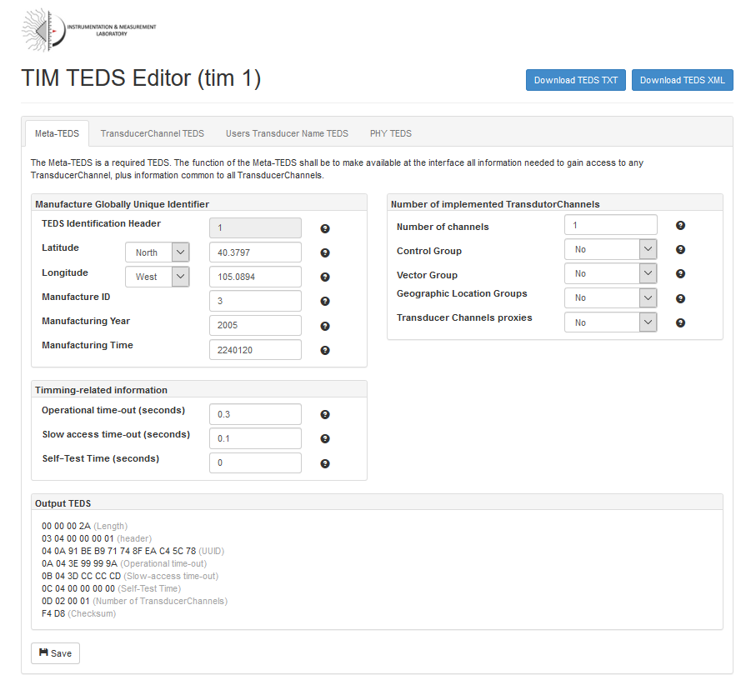
Task: Click help icon next to Manufacture ID
Action: pos(325,301)
